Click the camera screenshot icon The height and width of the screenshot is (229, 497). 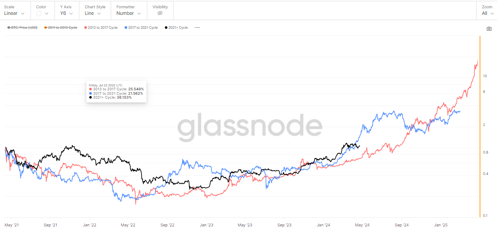(x=489, y=29)
